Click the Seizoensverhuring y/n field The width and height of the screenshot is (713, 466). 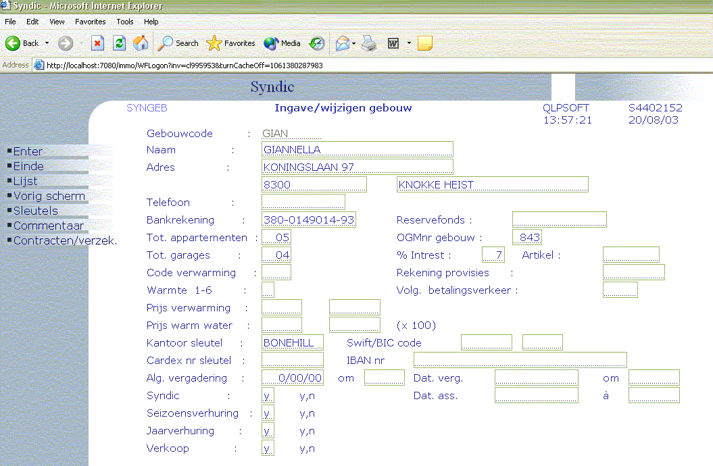(x=268, y=413)
